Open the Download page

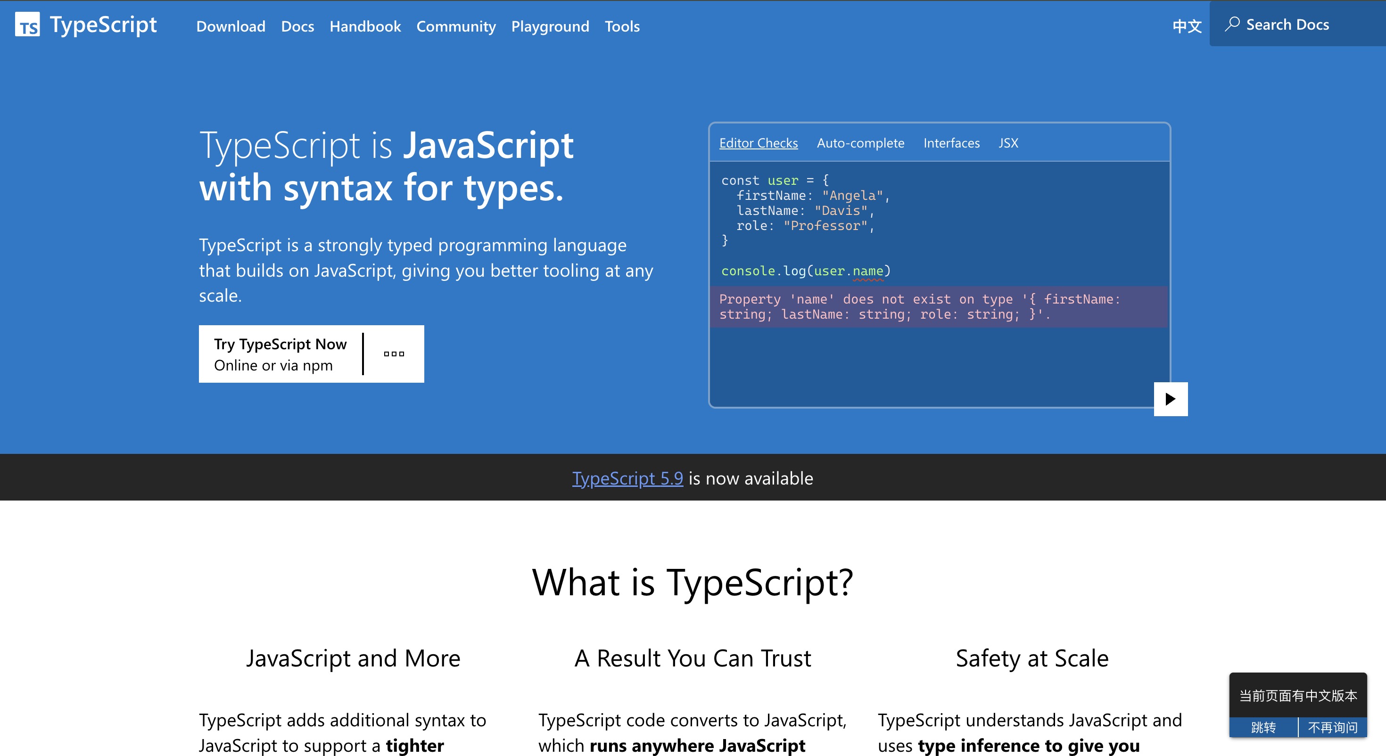pyautogui.click(x=230, y=26)
